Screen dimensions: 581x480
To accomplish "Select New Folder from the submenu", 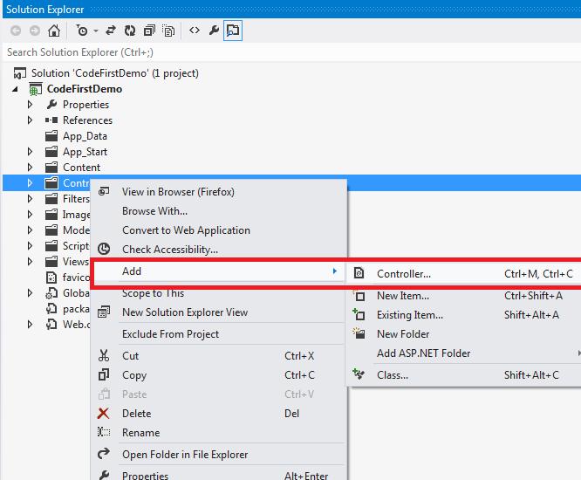I will (402, 334).
